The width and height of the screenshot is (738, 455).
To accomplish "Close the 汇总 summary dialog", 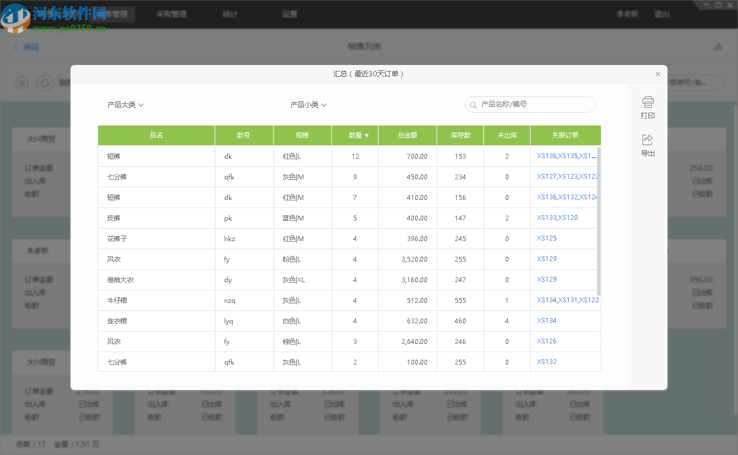I will [658, 74].
